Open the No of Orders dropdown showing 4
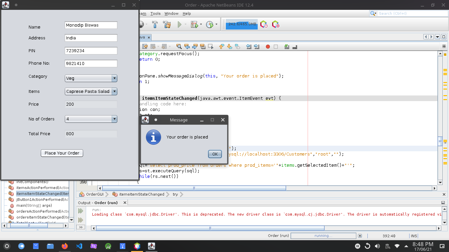The height and width of the screenshot is (252, 449). (x=114, y=119)
